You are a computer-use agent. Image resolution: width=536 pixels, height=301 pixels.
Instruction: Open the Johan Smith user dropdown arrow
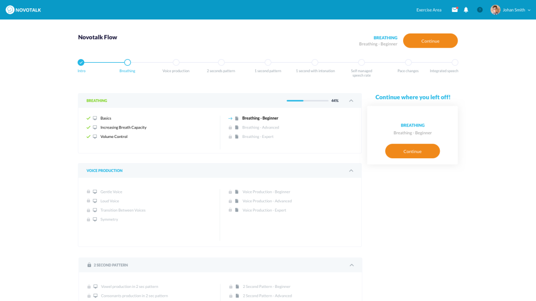tap(529, 10)
